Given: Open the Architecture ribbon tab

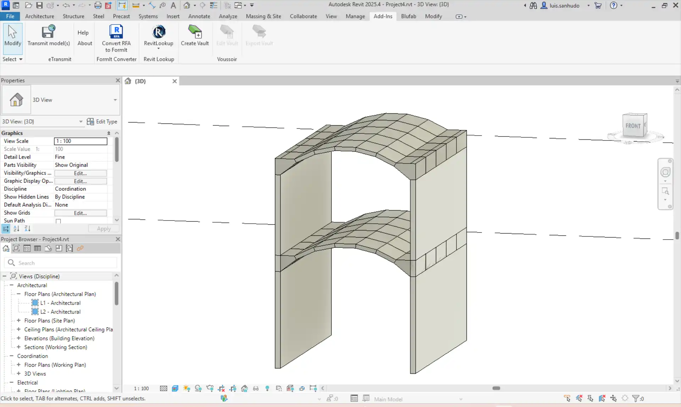Looking at the screenshot, I should pyautogui.click(x=39, y=16).
